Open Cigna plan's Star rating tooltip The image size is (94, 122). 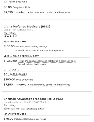10,33
